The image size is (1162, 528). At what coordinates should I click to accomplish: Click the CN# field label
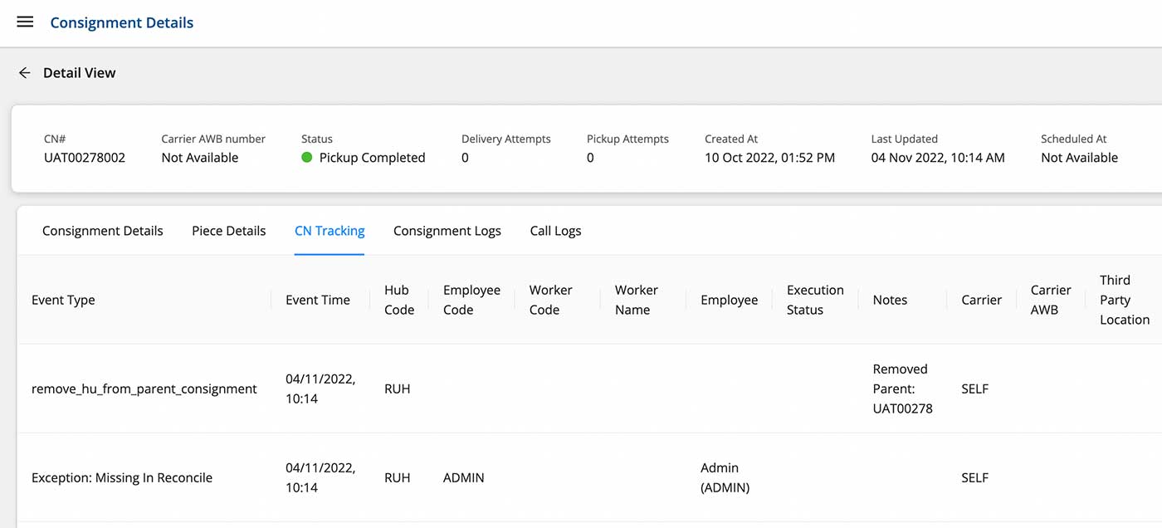(x=54, y=139)
